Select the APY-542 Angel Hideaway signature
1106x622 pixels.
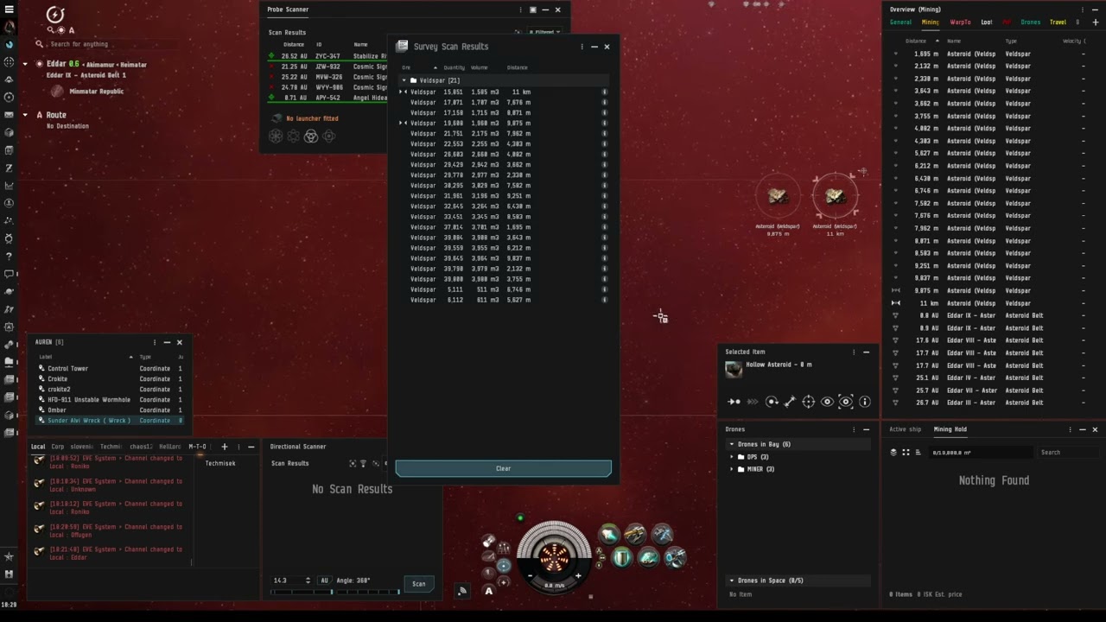pos(327,98)
